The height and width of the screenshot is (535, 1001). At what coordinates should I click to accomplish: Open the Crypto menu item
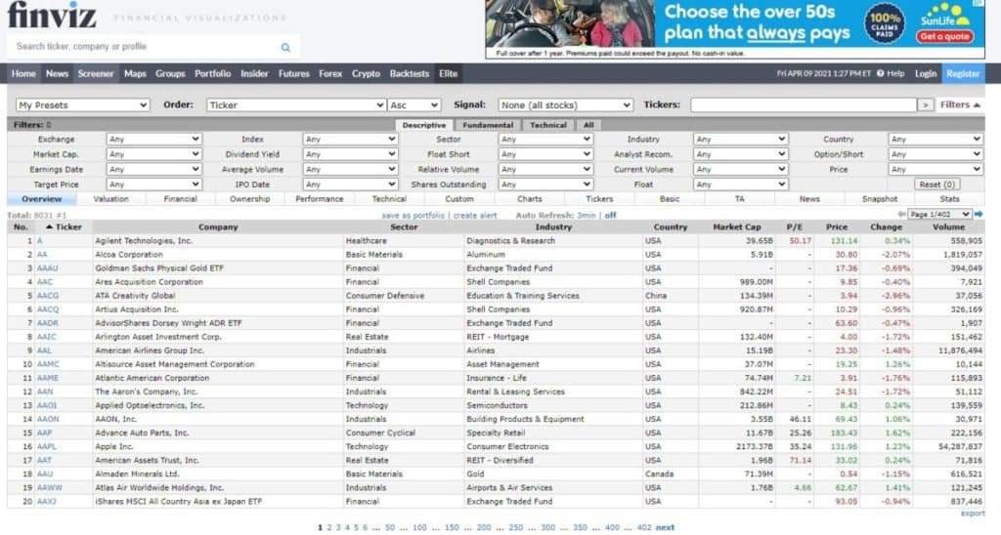click(366, 74)
